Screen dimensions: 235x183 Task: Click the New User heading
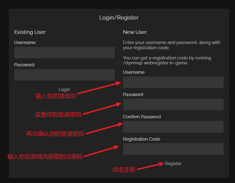tap(135, 32)
